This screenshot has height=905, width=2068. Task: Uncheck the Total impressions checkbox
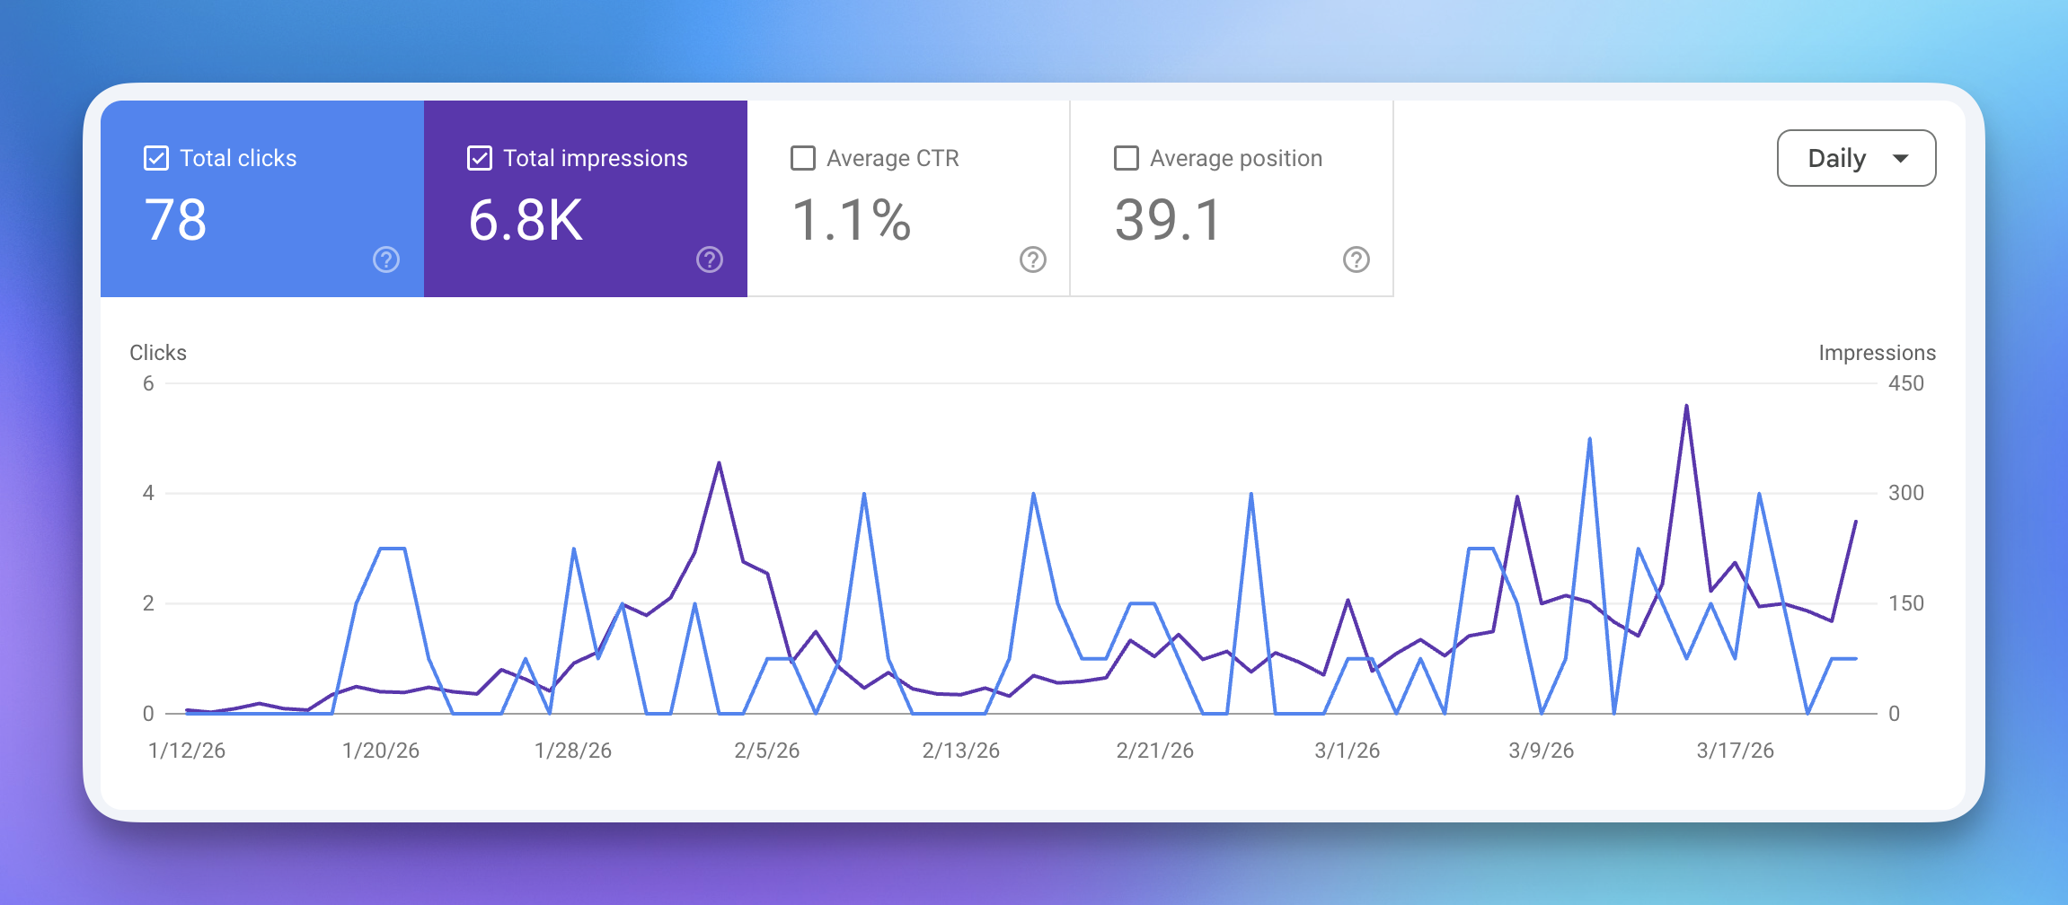point(480,159)
